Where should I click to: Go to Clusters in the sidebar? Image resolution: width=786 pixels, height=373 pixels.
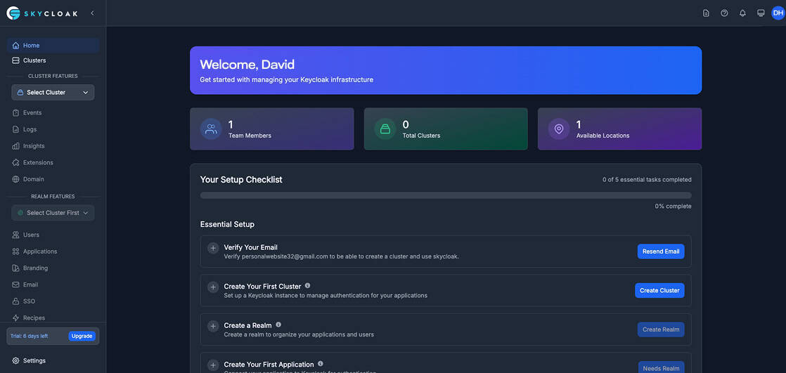[34, 60]
